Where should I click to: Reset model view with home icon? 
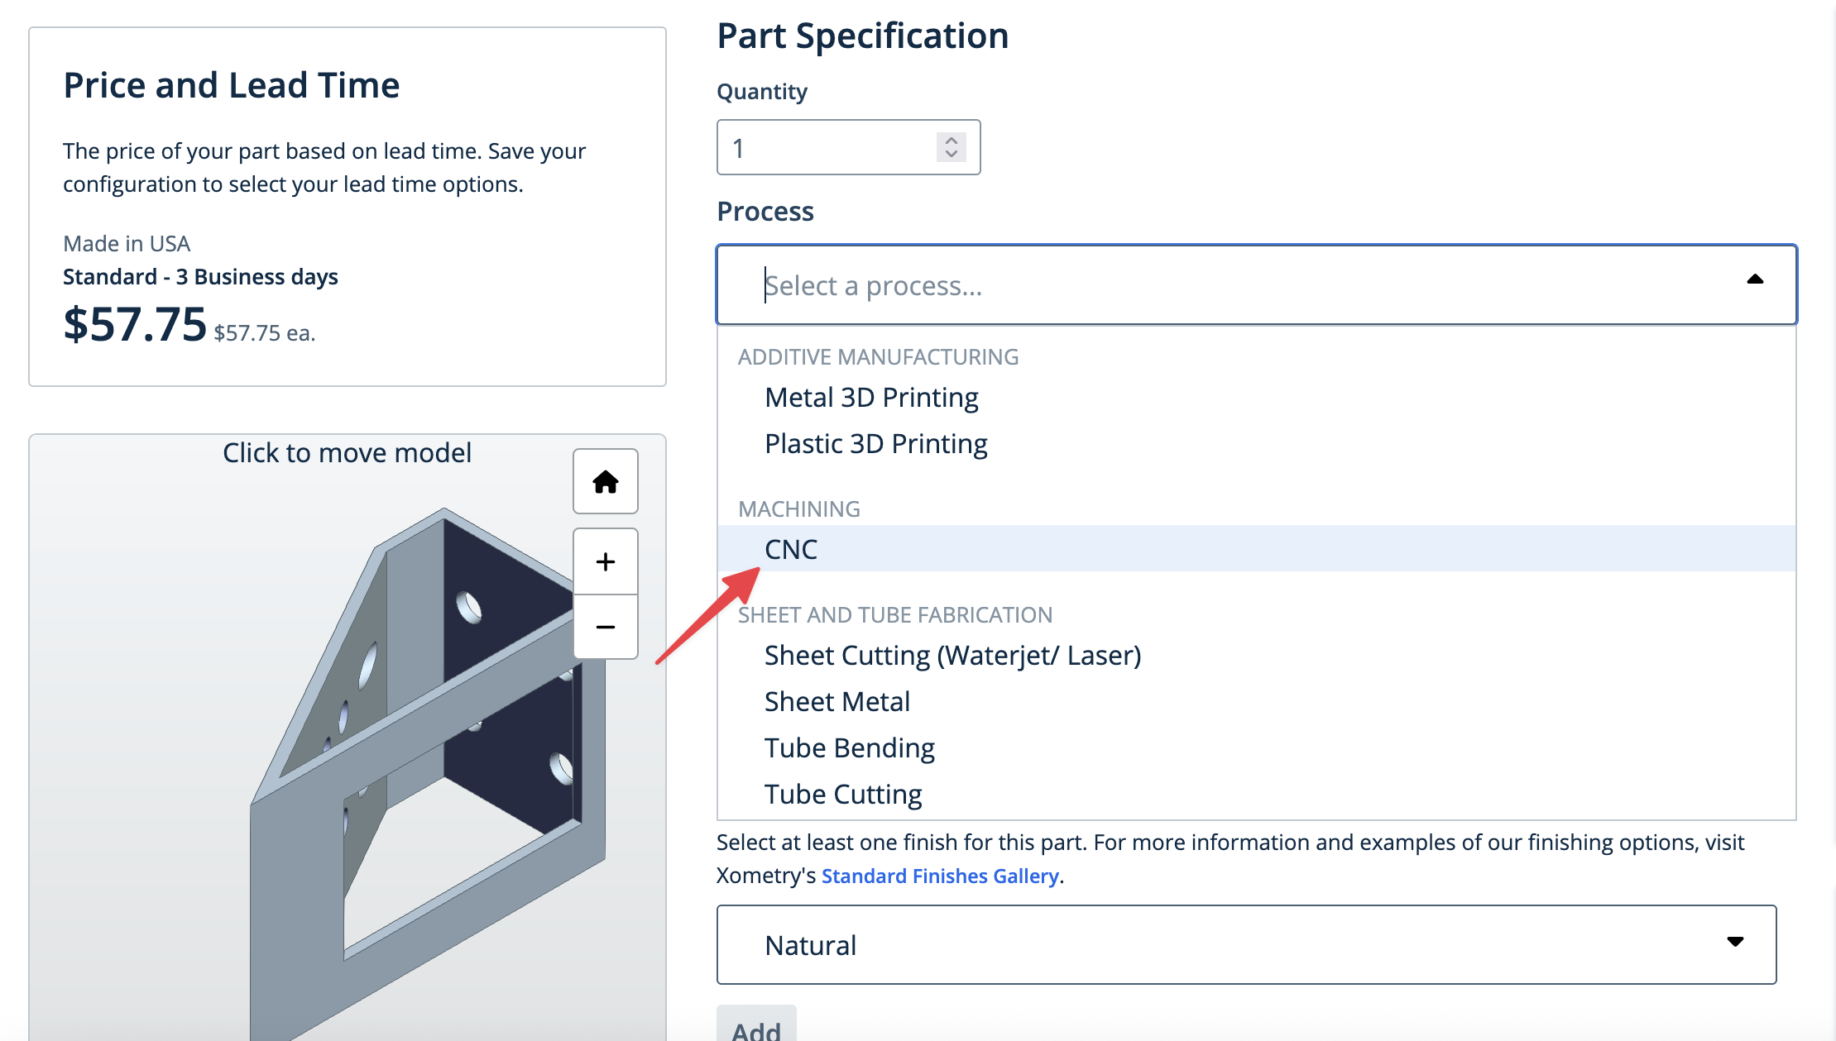pos(605,481)
